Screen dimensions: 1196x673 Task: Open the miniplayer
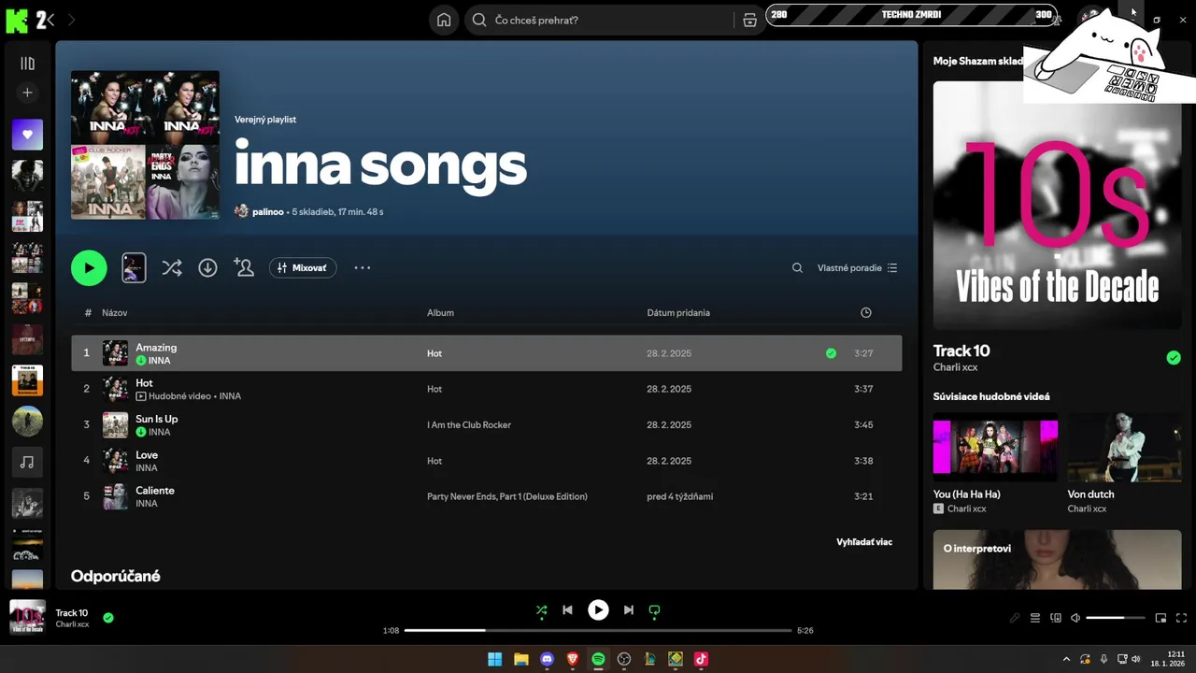click(x=1160, y=618)
